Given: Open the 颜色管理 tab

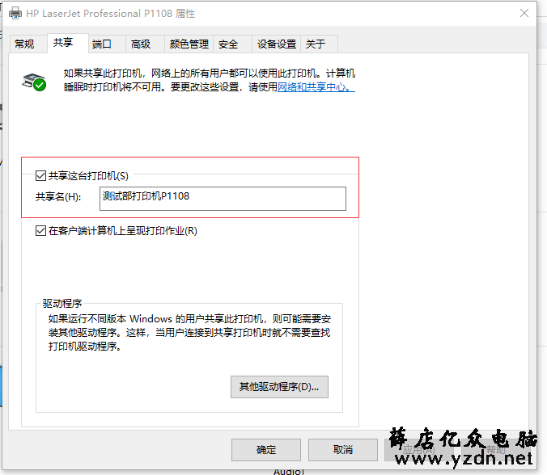Looking at the screenshot, I should 189,44.
